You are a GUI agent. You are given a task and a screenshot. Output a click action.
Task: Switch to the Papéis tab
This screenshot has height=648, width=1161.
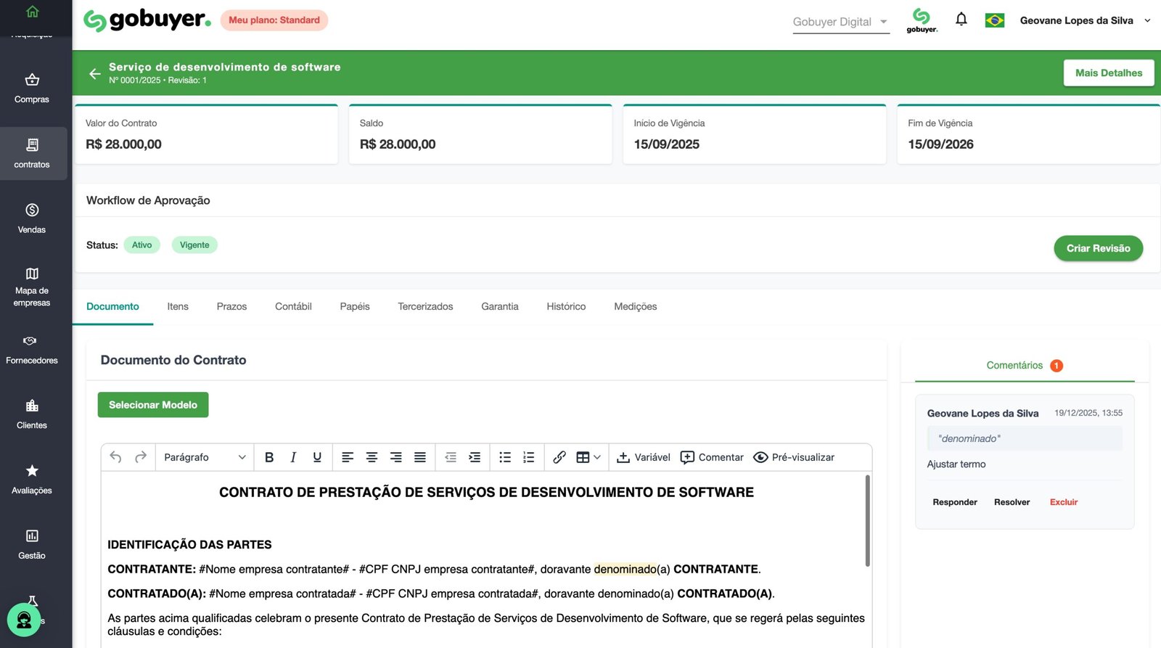pos(355,306)
